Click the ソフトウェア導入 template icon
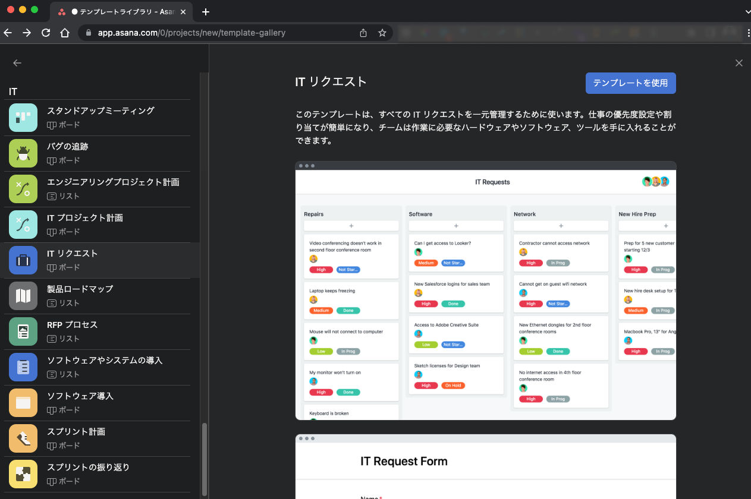Viewport: 751px width, 499px height. click(x=23, y=403)
